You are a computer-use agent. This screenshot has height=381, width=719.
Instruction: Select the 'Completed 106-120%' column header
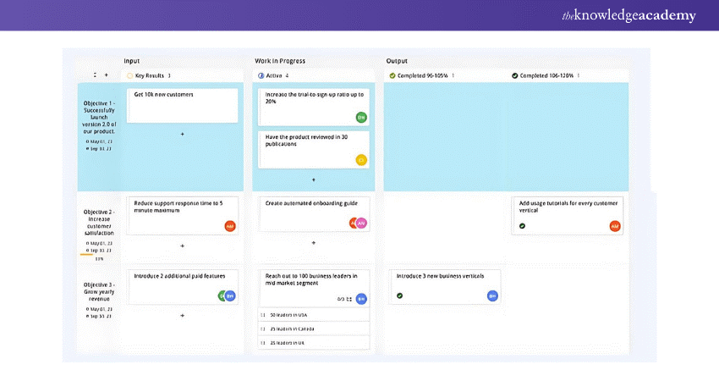[547, 75]
